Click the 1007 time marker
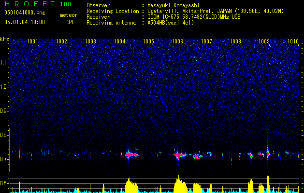Viewport: 304px width, 193px height. [206, 41]
